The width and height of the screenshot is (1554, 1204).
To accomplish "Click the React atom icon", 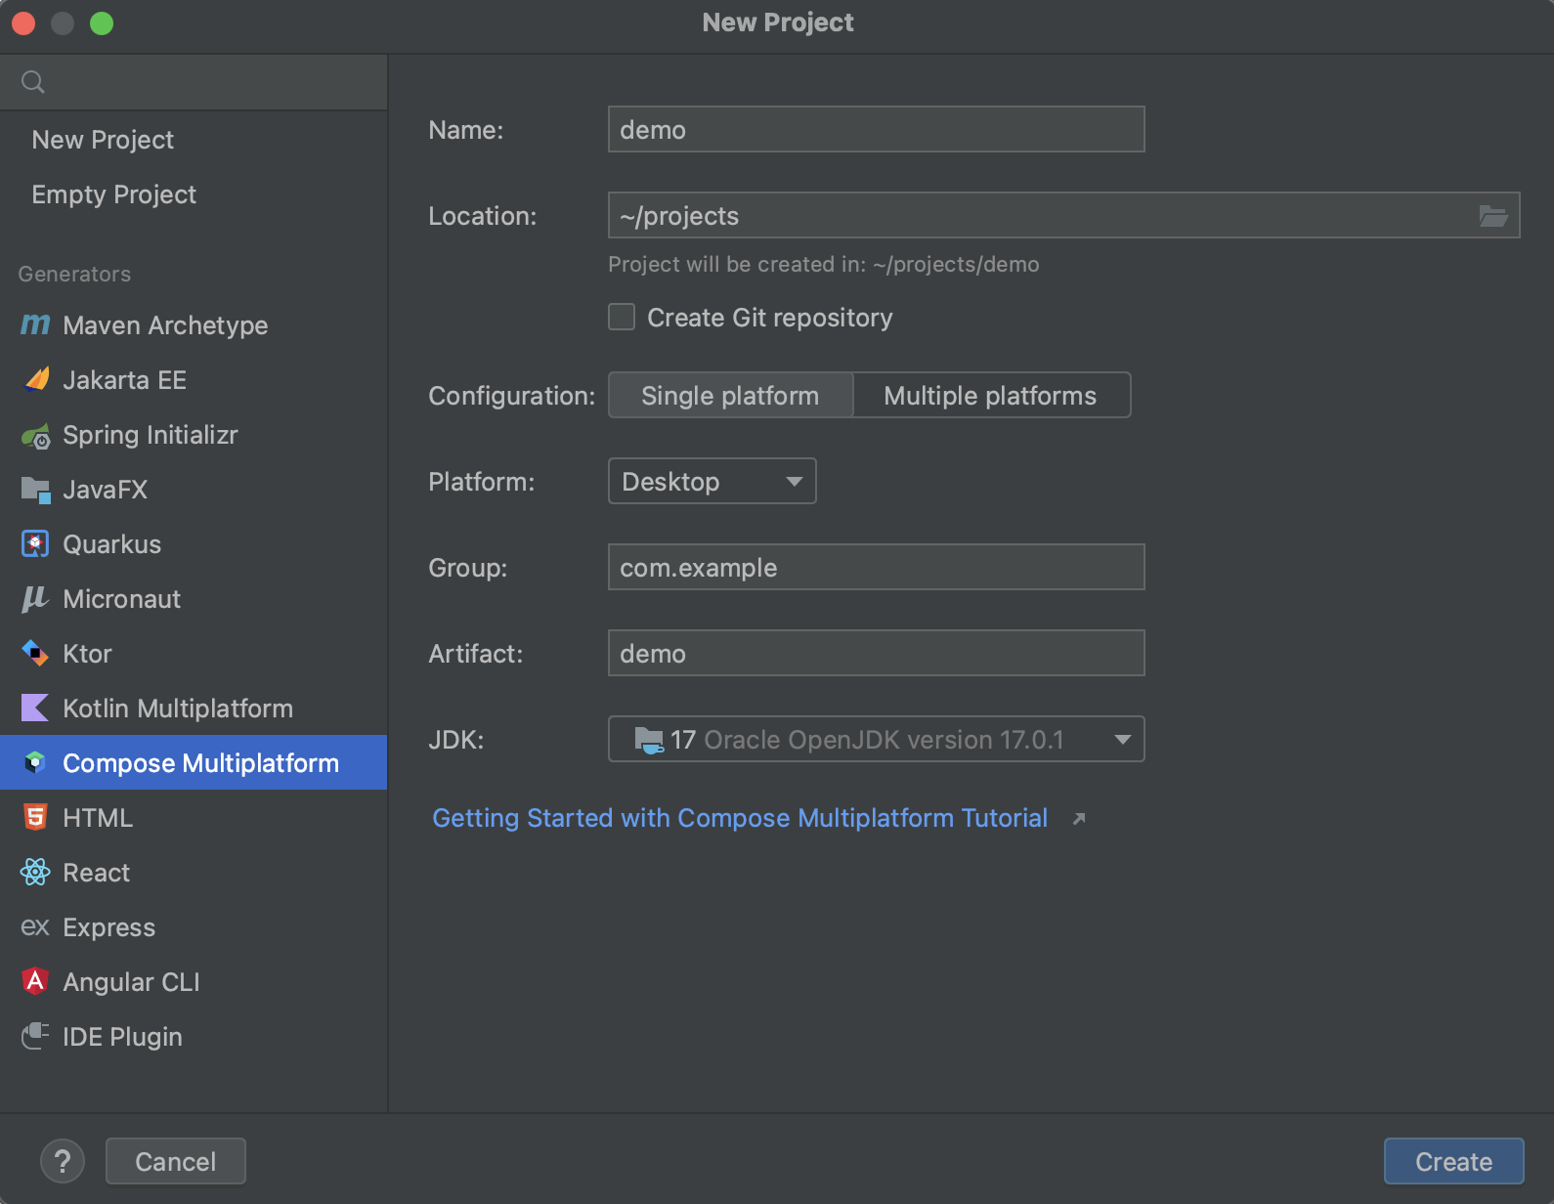I will 35,872.
